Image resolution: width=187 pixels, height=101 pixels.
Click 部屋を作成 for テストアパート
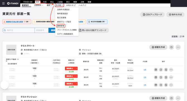coord(158,47)
